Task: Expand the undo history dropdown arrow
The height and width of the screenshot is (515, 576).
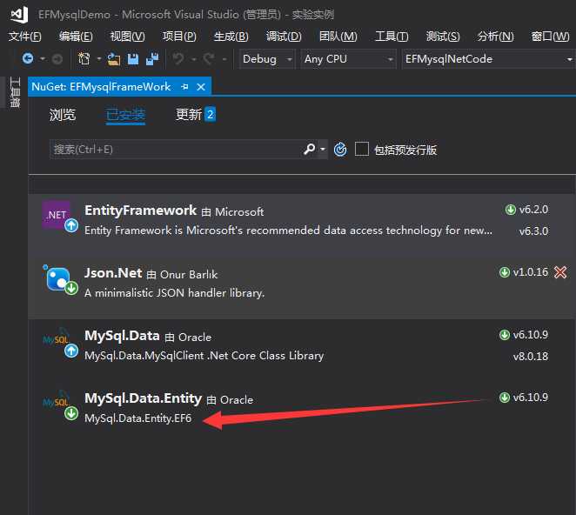Action: 193,59
